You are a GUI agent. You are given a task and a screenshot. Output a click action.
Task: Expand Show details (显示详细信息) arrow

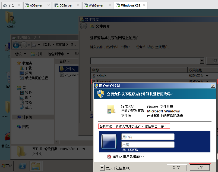coord(102,168)
